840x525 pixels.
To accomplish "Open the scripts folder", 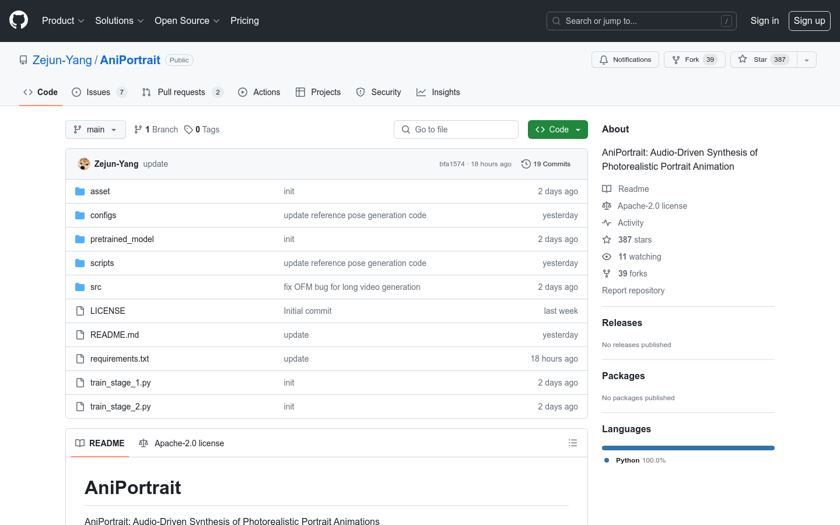I will pyautogui.click(x=102, y=263).
